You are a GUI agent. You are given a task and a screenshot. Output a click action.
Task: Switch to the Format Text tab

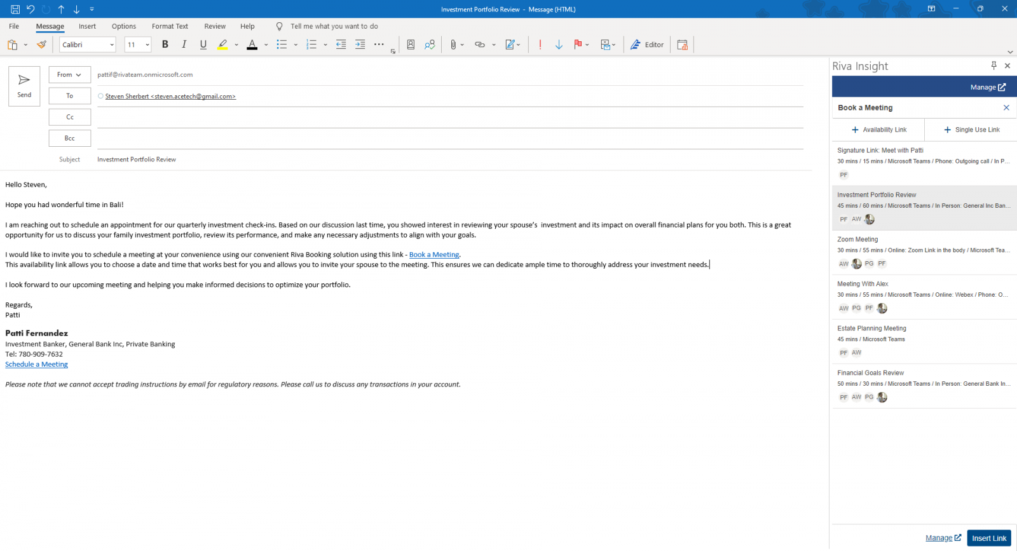click(x=170, y=26)
